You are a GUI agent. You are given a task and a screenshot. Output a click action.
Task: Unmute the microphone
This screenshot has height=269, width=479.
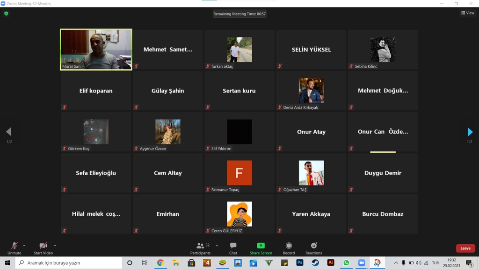(14, 247)
